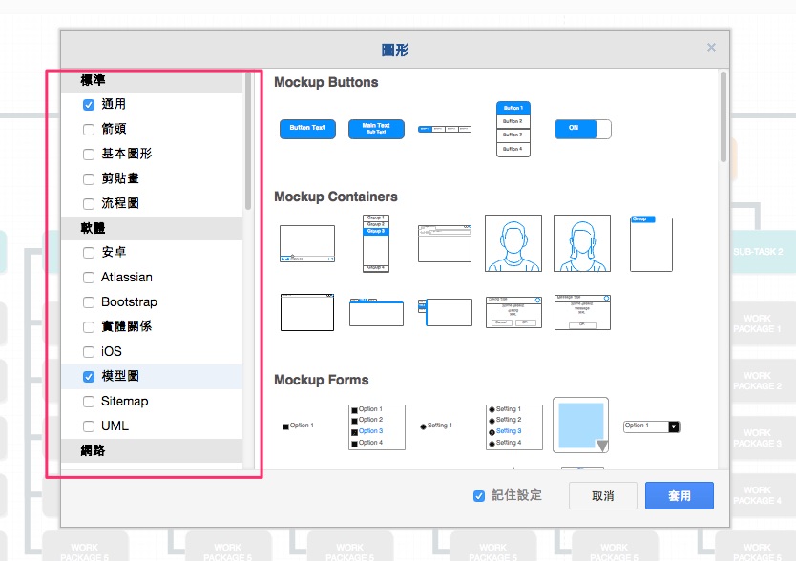This screenshot has width=796, height=561.
Task: Enable the 基本圖形 shape library
Action: (x=89, y=155)
